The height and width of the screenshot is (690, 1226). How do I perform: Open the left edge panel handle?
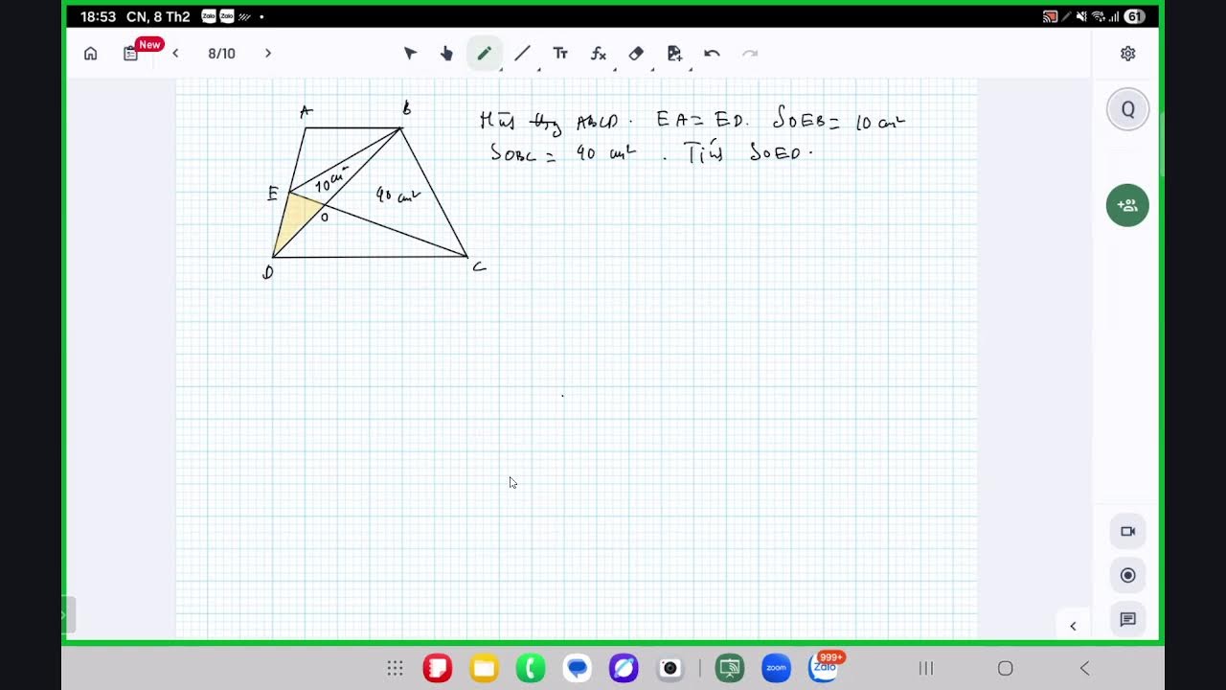[x=69, y=614]
